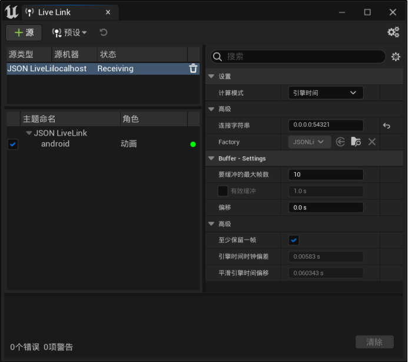Open Live Link settings gears icon

(x=393, y=32)
